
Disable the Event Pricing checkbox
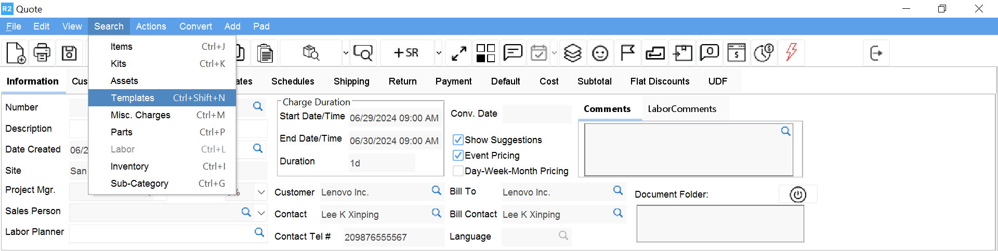(458, 156)
